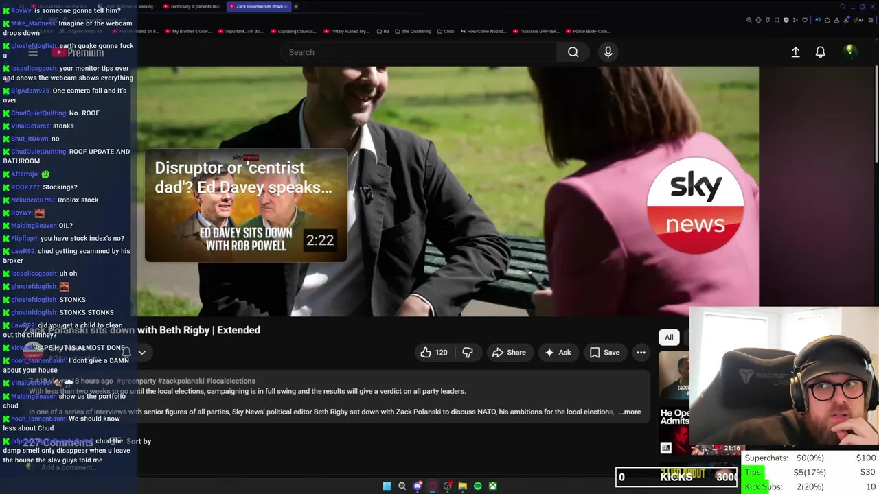The width and height of the screenshot is (879, 494).
Task: Share the Zack Polanski video
Action: (509, 353)
